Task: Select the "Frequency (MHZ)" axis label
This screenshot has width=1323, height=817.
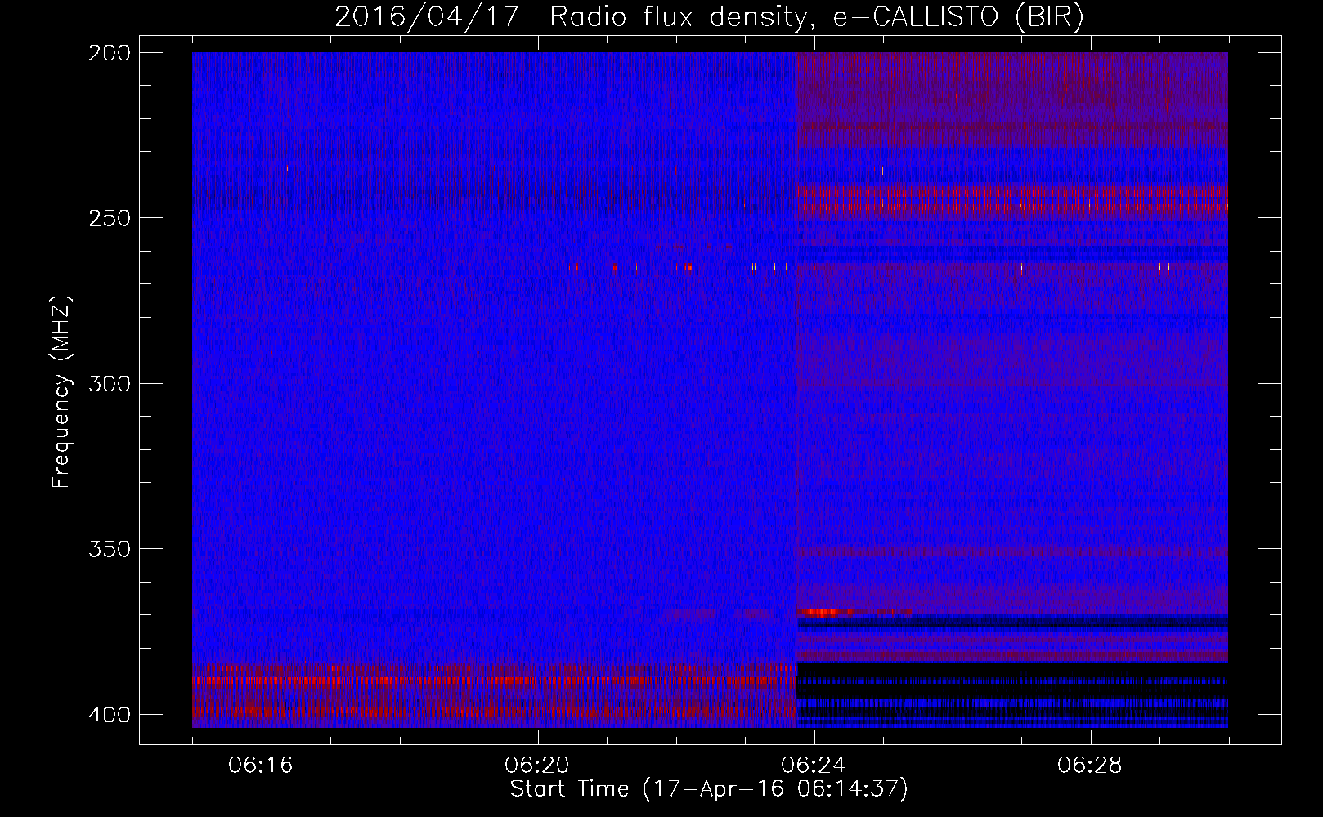Action: 61,391
